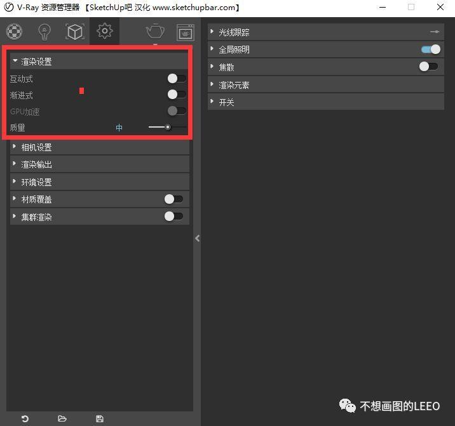Load settings from file folder icon
Image resolution: width=455 pixels, height=426 pixels.
coord(62,418)
